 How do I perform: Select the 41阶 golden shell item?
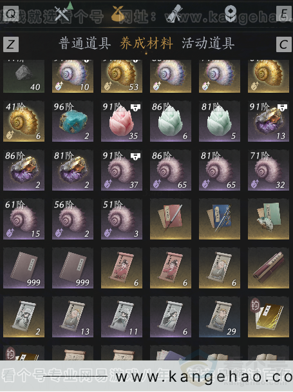24,121
